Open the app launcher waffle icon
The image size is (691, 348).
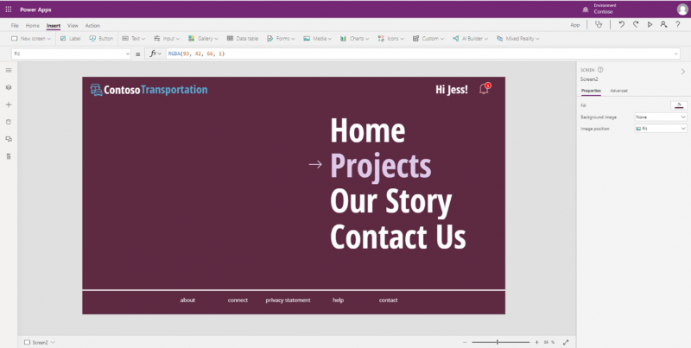point(9,9)
